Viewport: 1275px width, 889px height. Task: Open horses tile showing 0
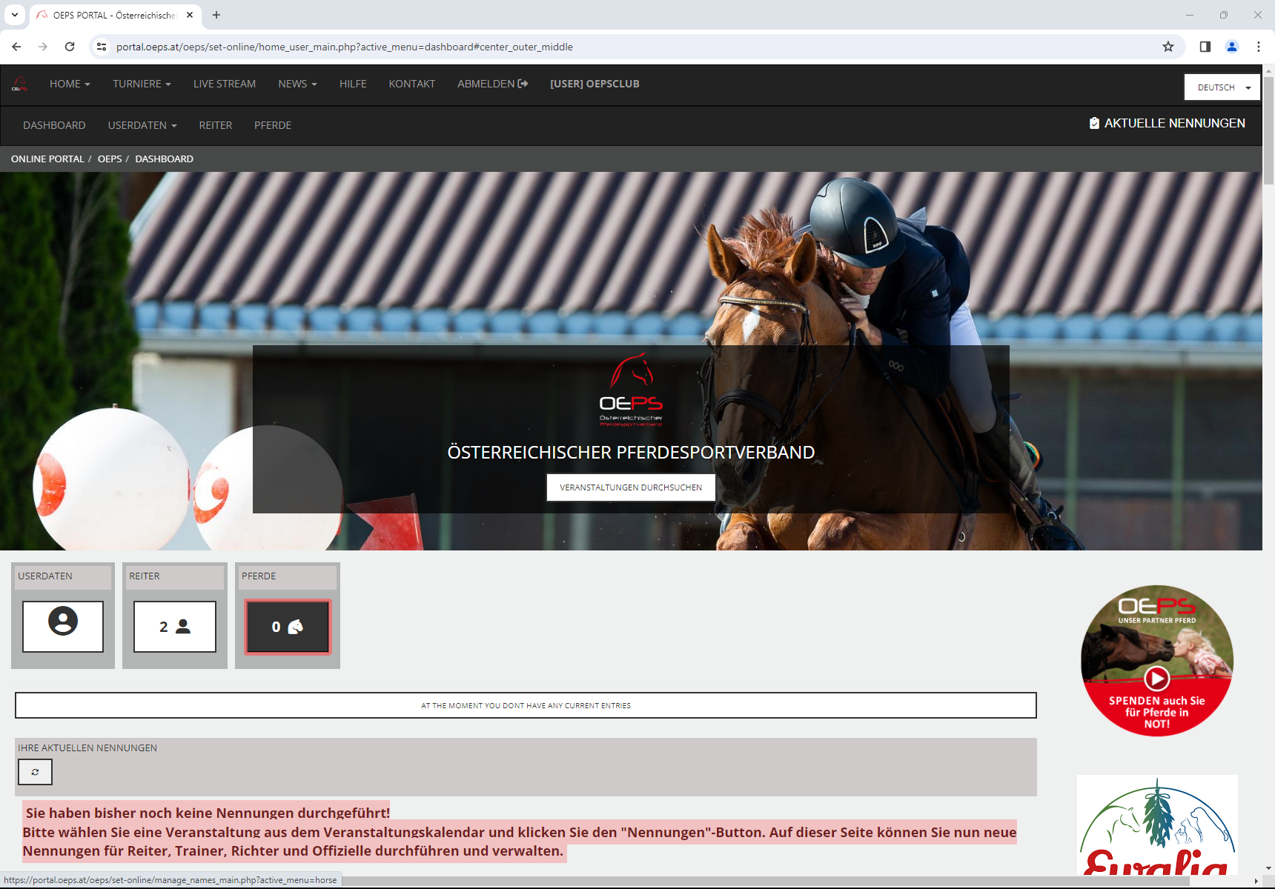tap(288, 627)
